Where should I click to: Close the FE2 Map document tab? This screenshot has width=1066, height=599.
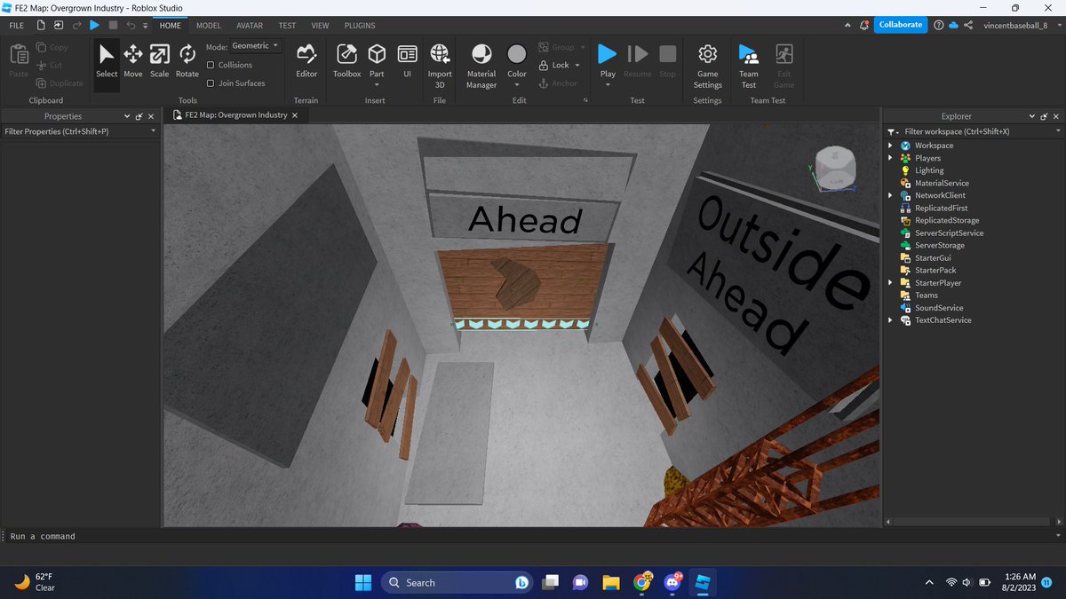(x=296, y=115)
